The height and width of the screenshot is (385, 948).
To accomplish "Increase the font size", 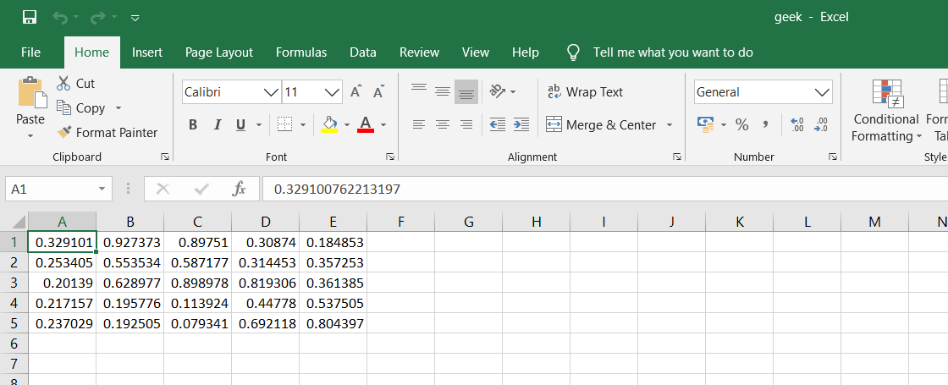I will click(356, 91).
